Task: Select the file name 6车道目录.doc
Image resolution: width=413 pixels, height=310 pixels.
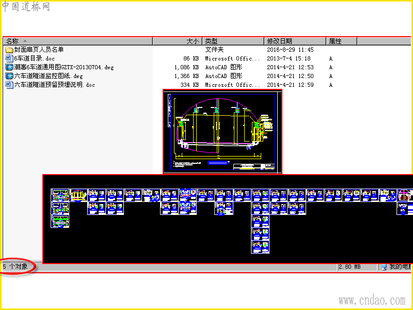Action: click(34, 58)
